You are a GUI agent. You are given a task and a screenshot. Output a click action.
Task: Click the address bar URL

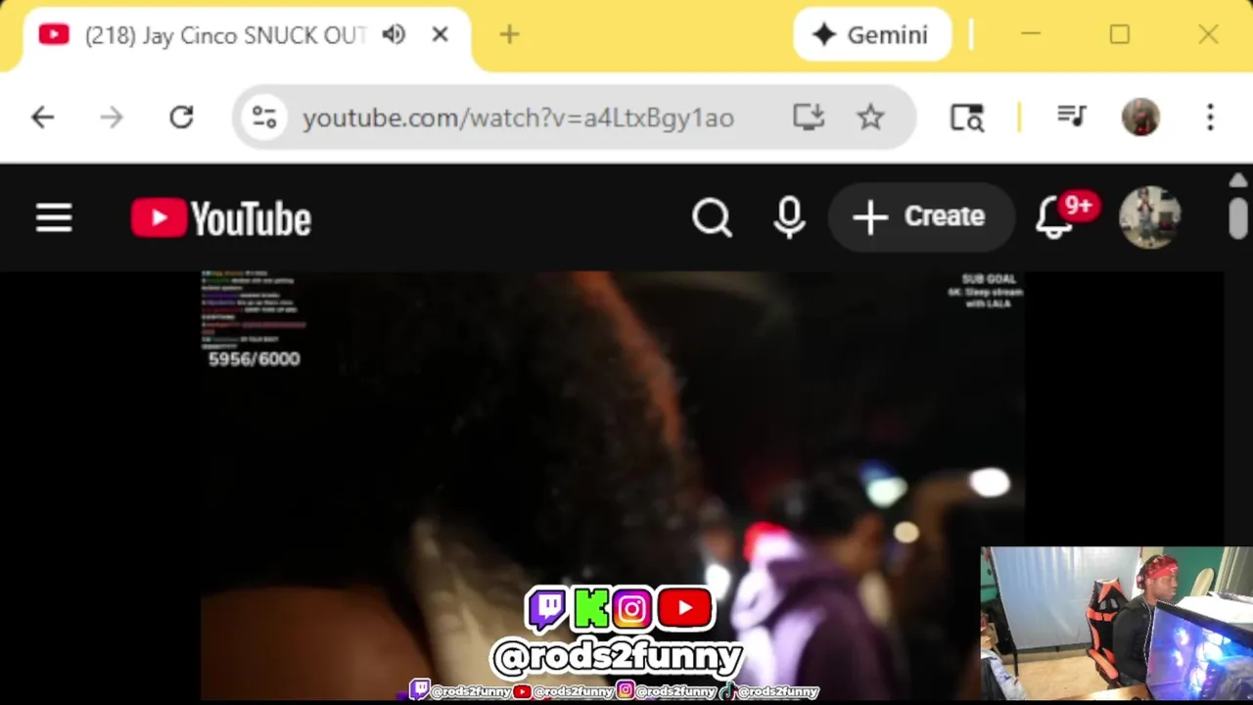click(518, 117)
